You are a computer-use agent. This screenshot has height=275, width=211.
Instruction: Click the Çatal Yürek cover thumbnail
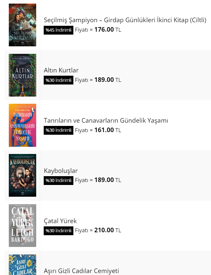(x=23, y=225)
